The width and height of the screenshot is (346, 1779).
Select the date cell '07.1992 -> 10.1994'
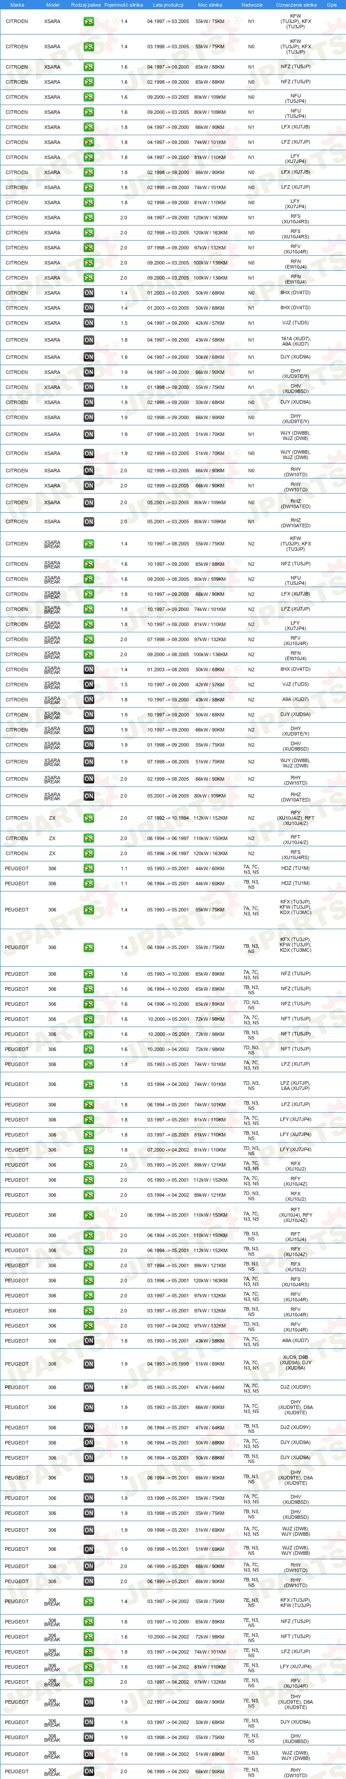[x=168, y=817]
